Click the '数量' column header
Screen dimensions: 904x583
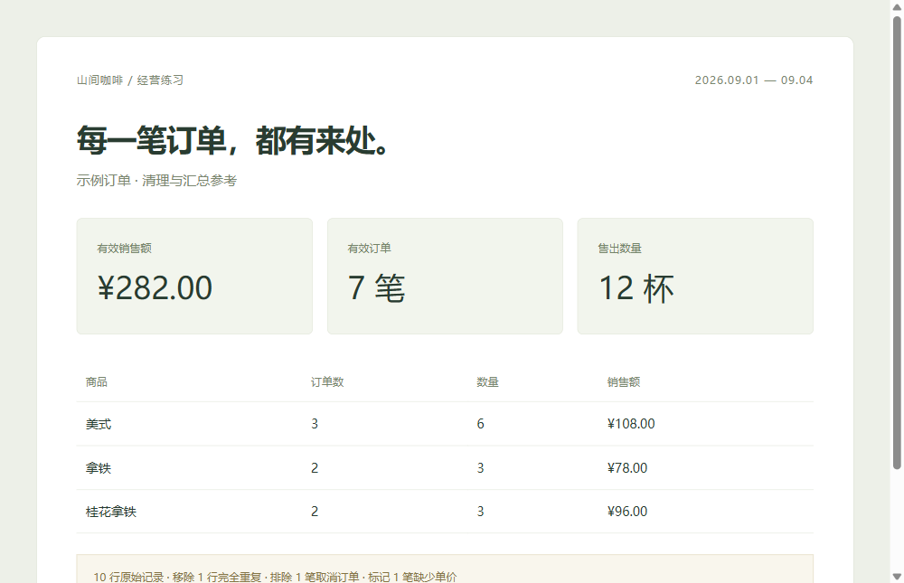(x=487, y=381)
